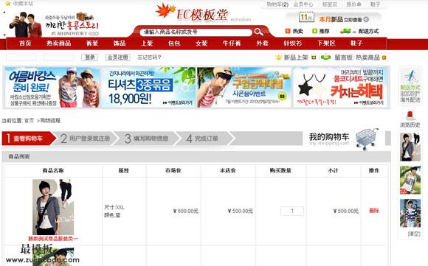Open the first browsing history thumbnail
This screenshot has height=266, width=428.
[410, 147]
